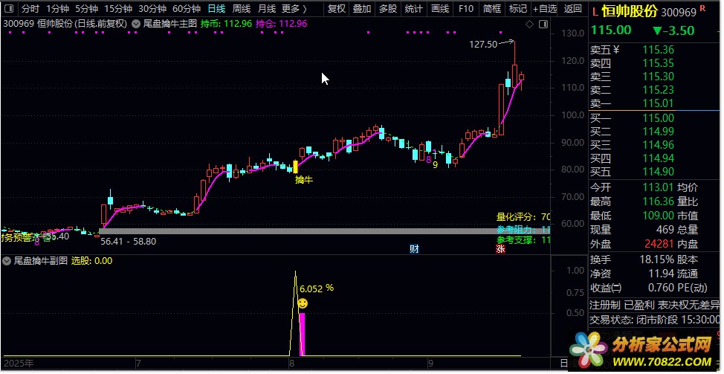Open F10 company information
This screenshot has width=724, height=374.
tap(466, 9)
